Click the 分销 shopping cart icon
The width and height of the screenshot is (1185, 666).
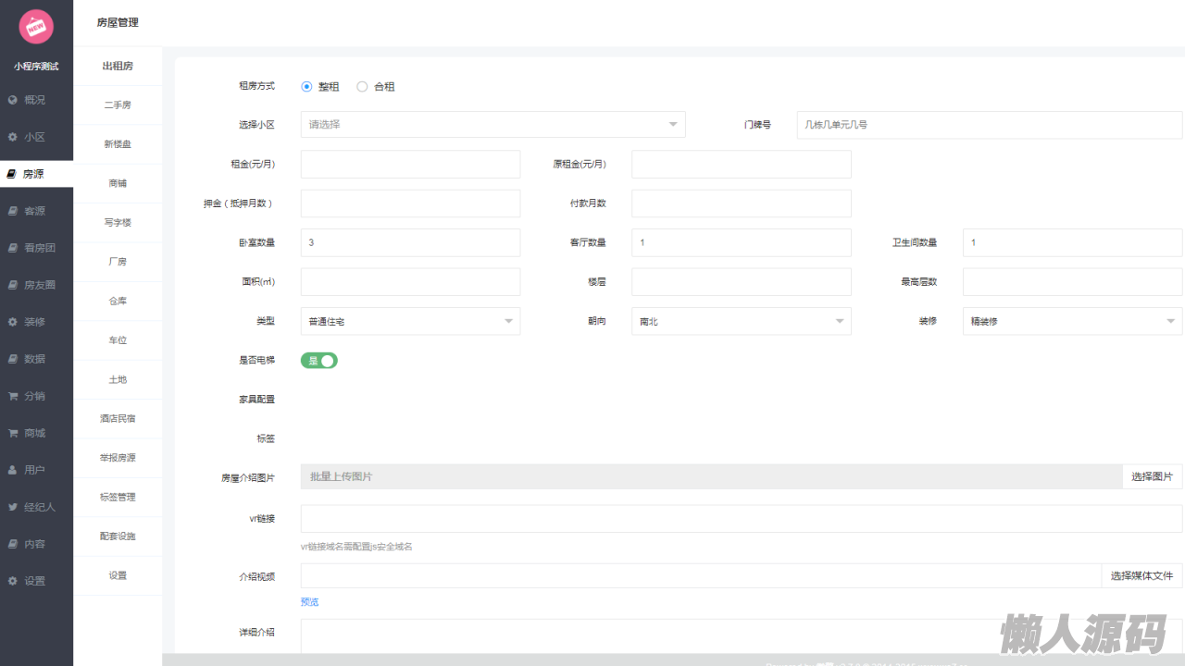(13, 396)
